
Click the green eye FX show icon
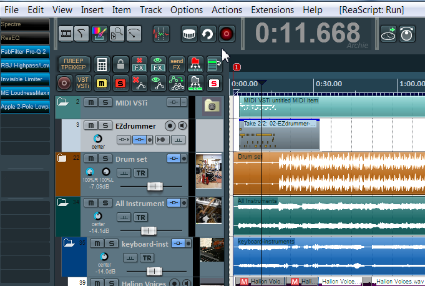click(x=158, y=64)
